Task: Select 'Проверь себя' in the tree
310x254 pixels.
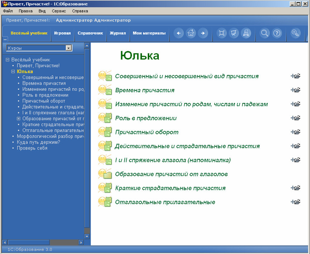Action: [x=32, y=148]
